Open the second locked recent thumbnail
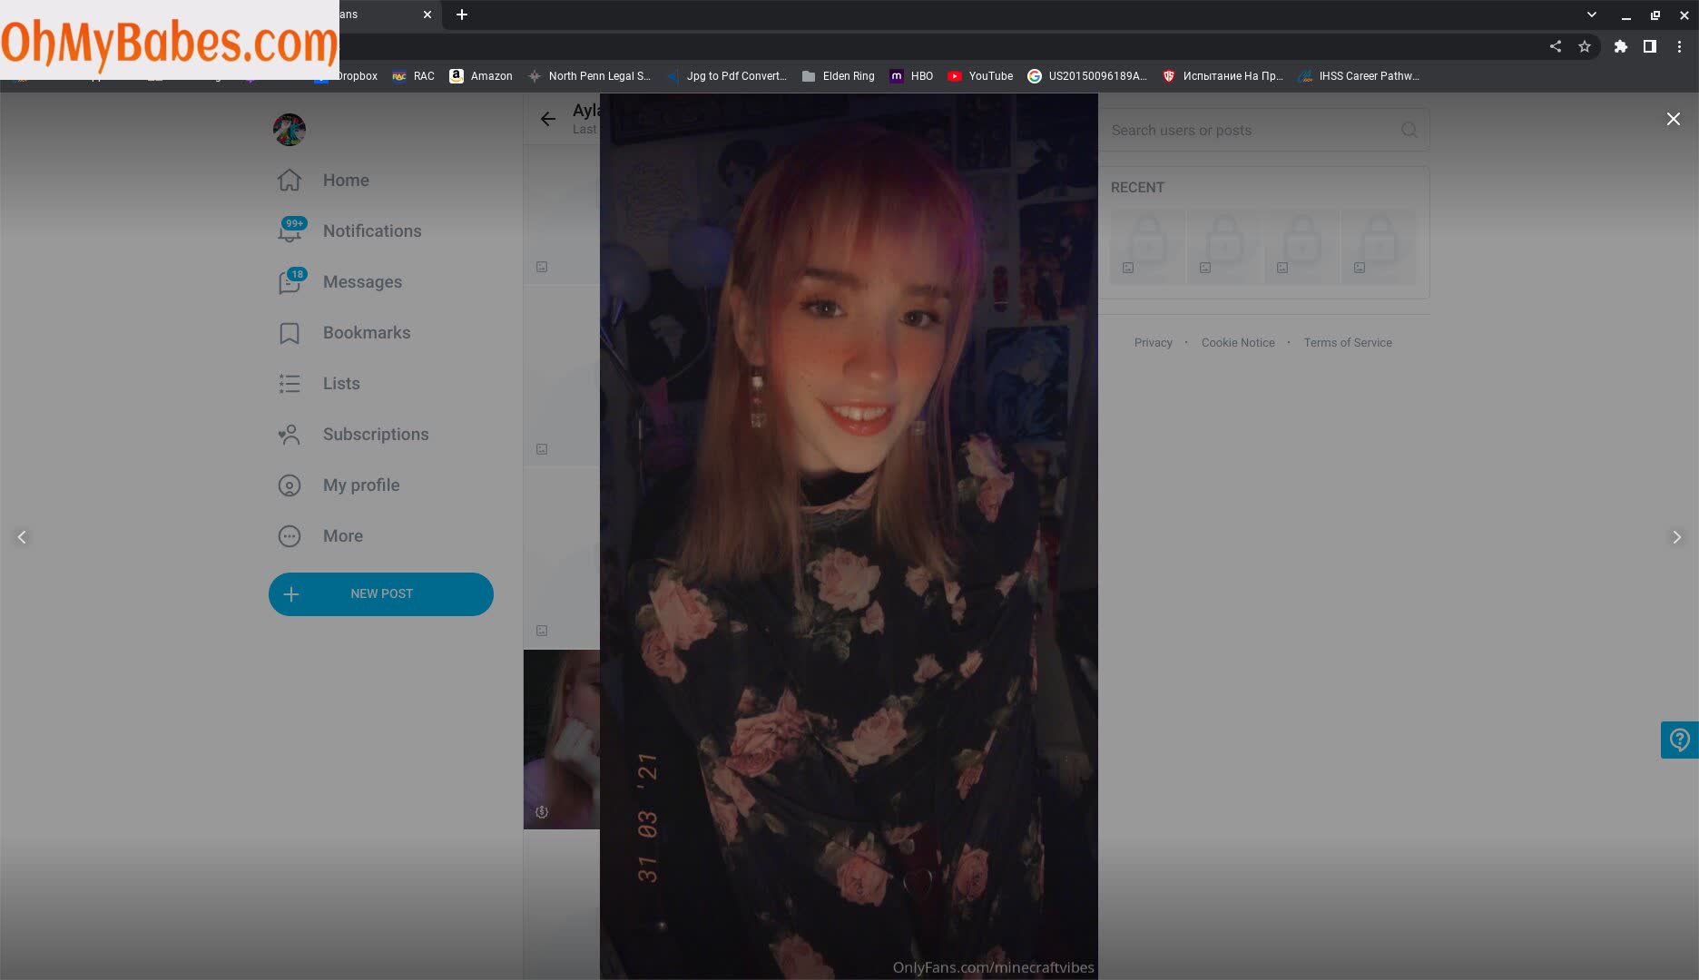 tap(1224, 246)
